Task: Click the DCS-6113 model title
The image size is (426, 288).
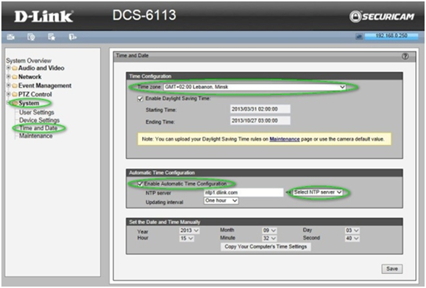Action: click(x=144, y=15)
